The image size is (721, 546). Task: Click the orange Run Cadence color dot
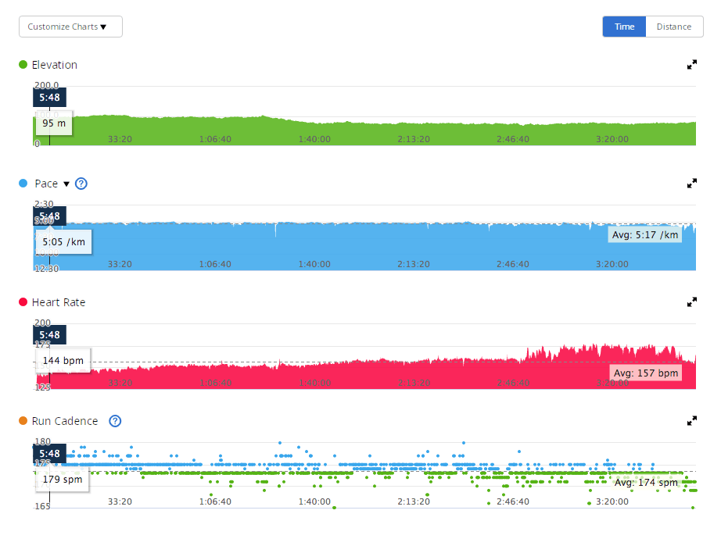pyautogui.click(x=23, y=421)
